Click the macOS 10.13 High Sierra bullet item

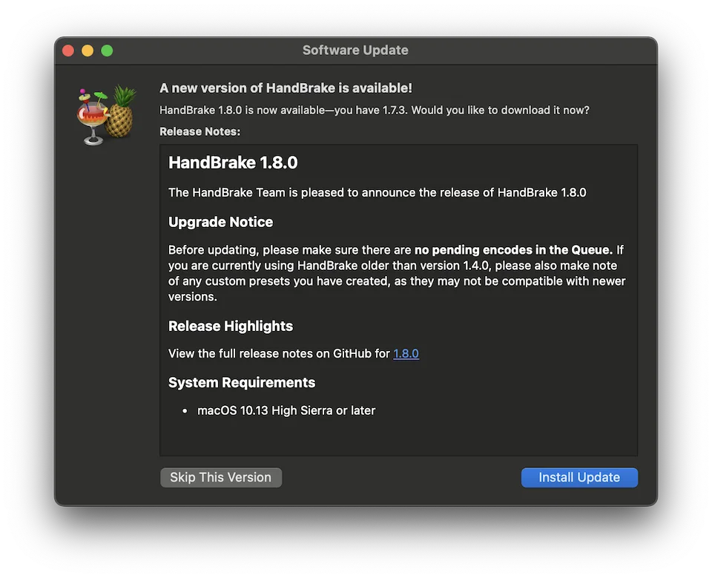click(286, 410)
